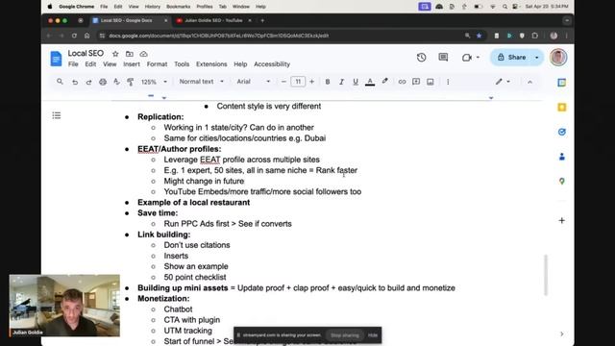Click Stop sharing button

344,335
